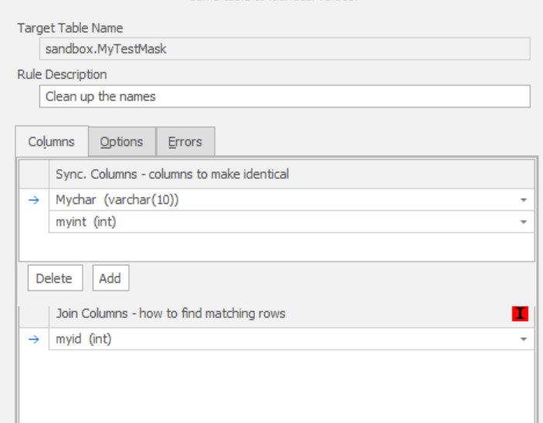This screenshot has width=543, height=423.
Task: Expand the myint (int) dropdown arrow
Action: point(524,222)
